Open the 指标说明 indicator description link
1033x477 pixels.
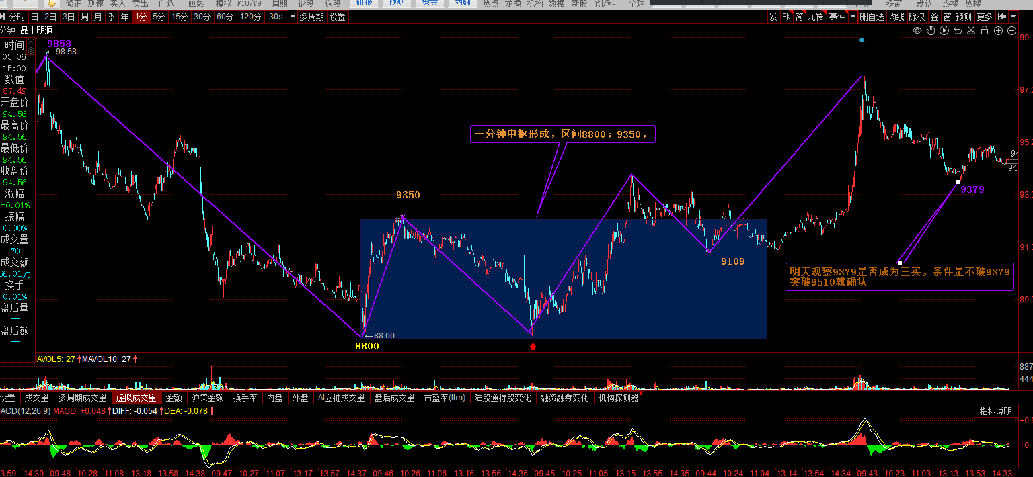(995, 411)
